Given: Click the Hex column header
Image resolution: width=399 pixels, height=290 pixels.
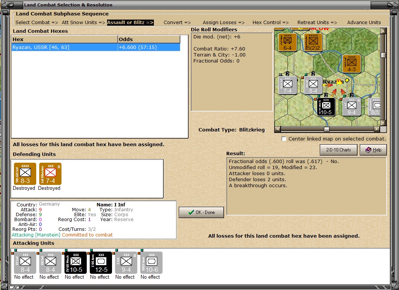Looking at the screenshot, I should tap(64, 40).
